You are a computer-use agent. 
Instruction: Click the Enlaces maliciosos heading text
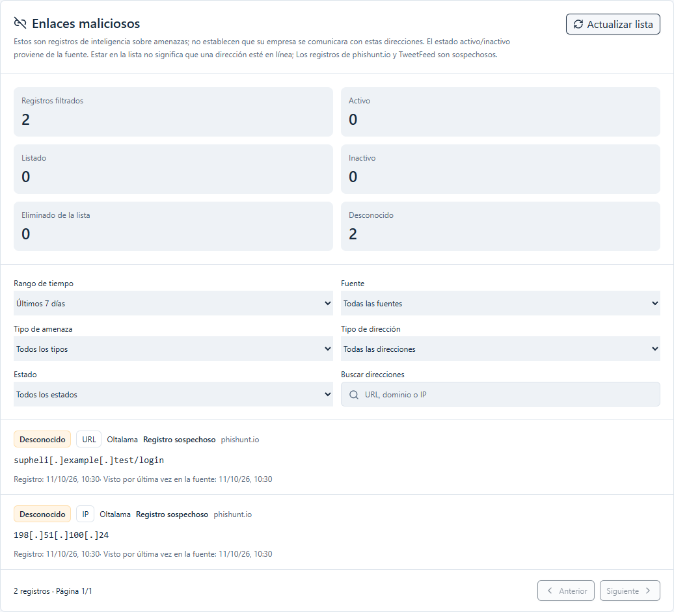(86, 23)
